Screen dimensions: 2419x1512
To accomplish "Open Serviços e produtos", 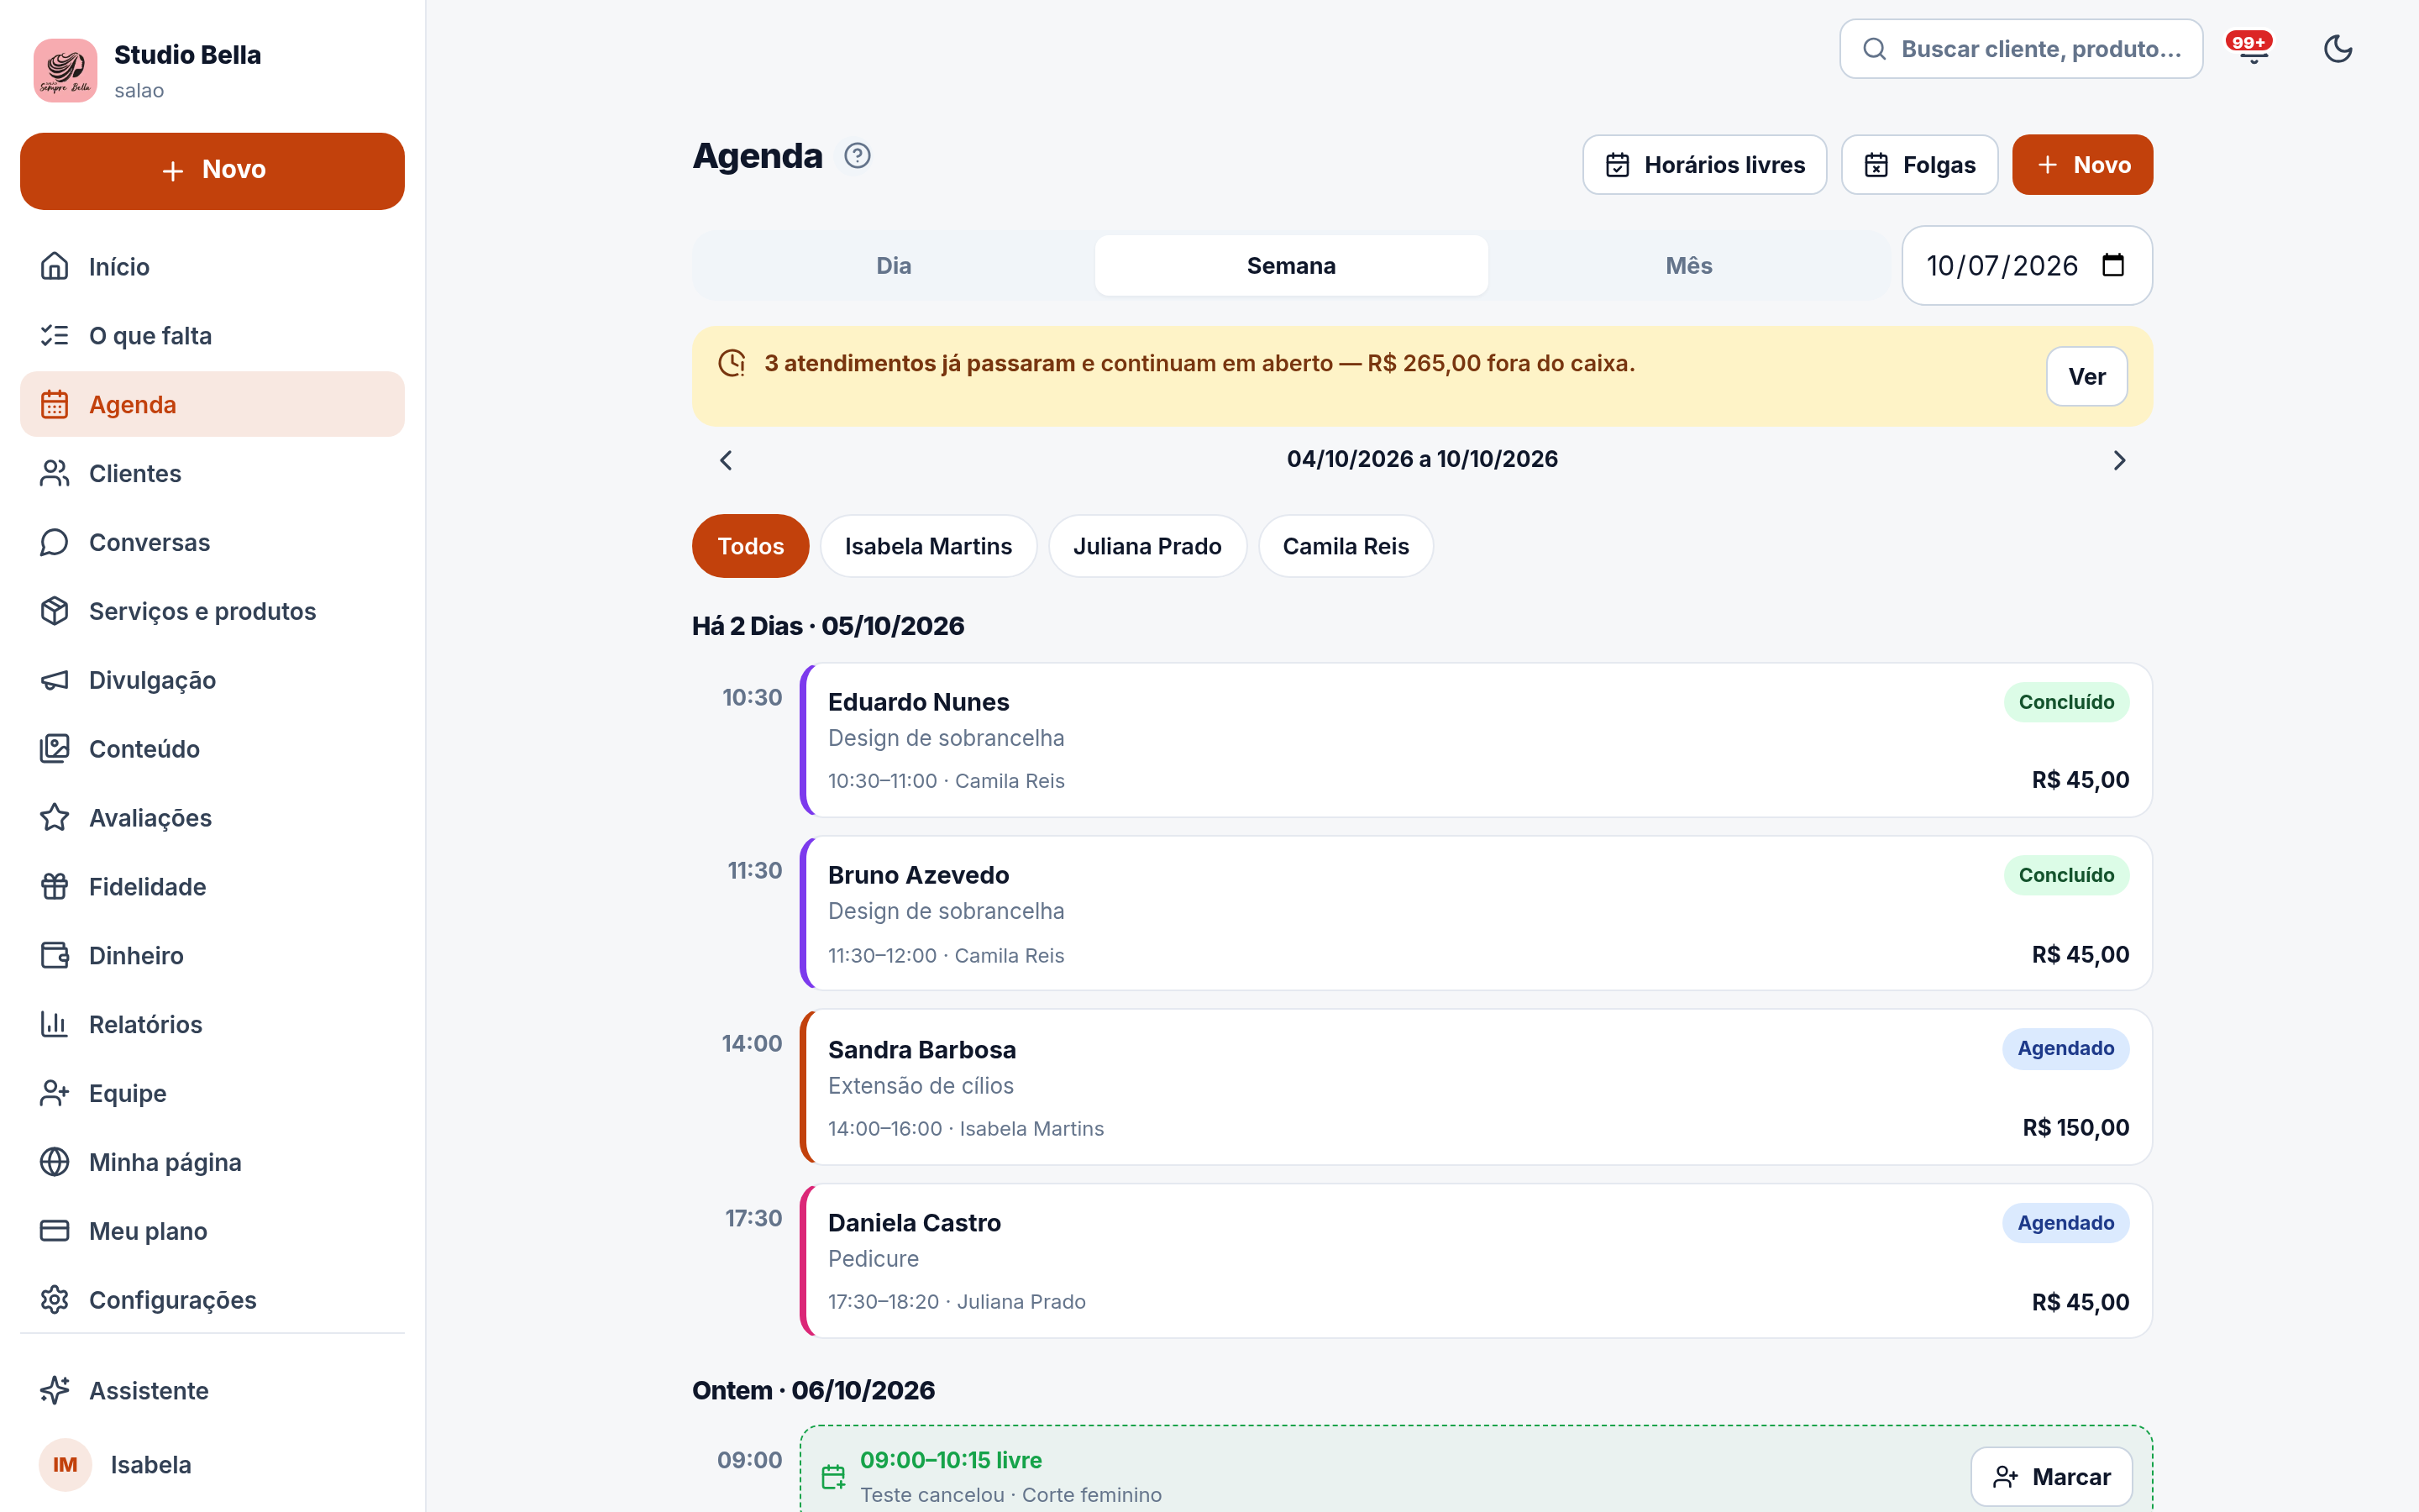I will [x=212, y=611].
